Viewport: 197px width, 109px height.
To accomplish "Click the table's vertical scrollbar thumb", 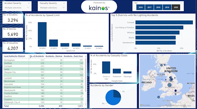I will [85, 75].
